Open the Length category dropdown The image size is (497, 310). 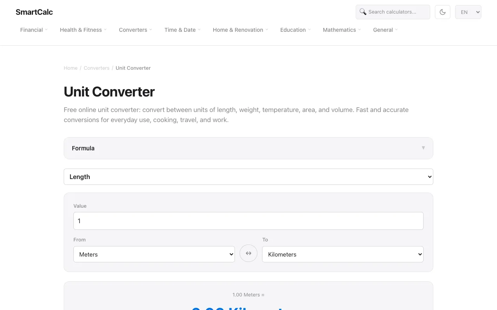(x=248, y=177)
